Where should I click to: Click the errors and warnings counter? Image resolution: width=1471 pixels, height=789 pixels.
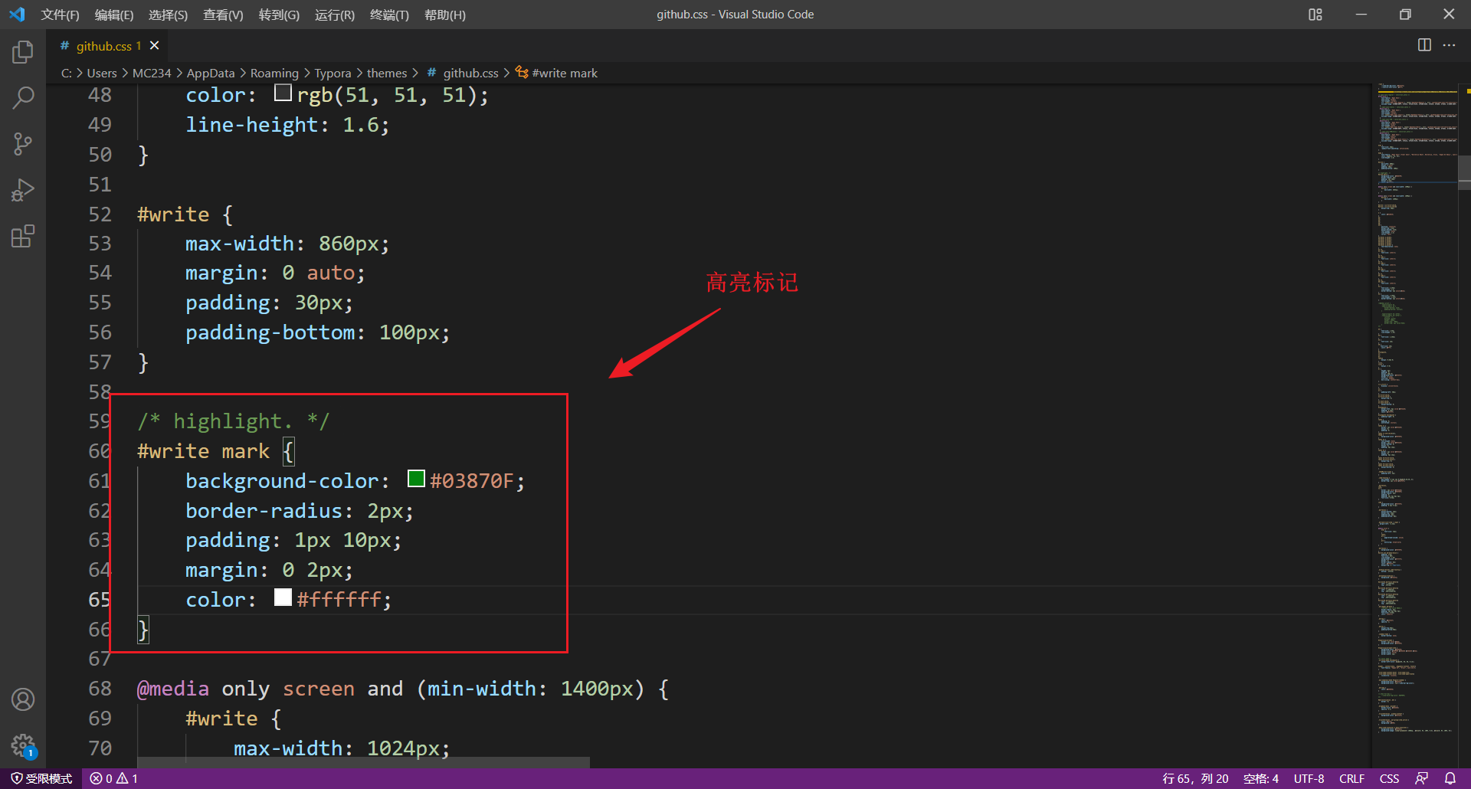pyautogui.click(x=114, y=778)
